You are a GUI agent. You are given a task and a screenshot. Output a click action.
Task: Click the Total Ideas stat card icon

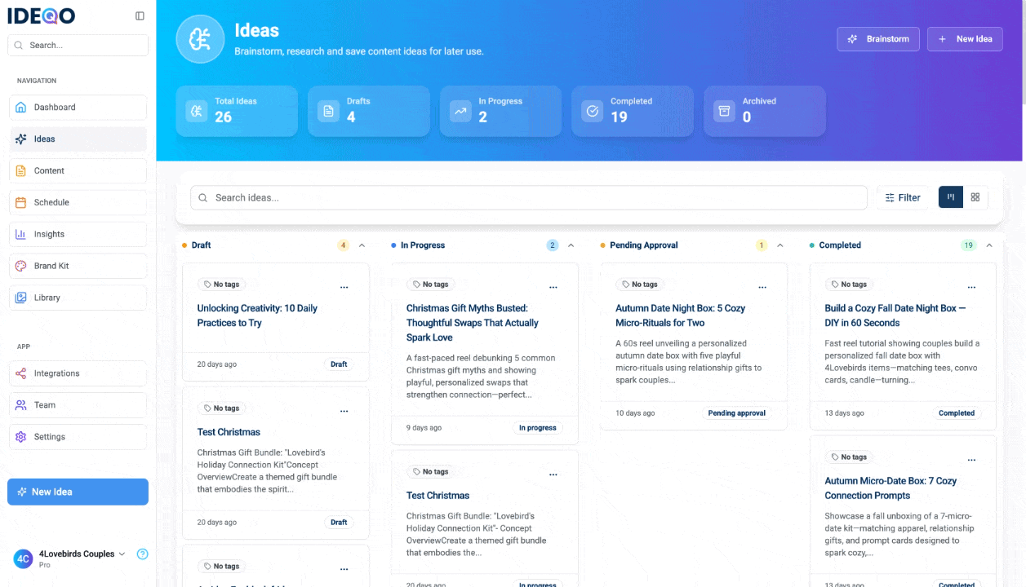tap(196, 111)
